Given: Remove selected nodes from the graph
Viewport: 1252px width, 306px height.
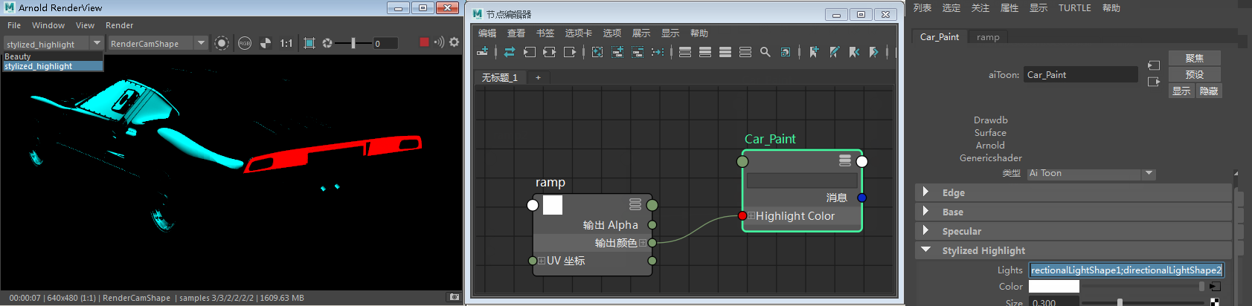Looking at the screenshot, I should pos(638,52).
